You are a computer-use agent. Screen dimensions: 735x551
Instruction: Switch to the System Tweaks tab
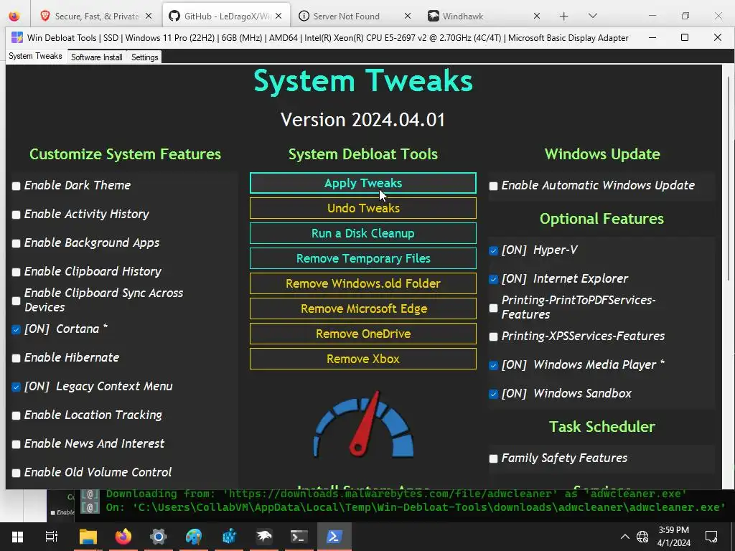pos(35,56)
